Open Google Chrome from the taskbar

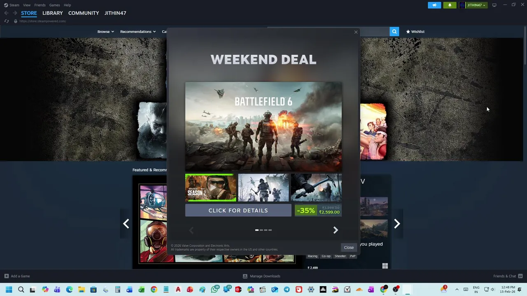154,289
